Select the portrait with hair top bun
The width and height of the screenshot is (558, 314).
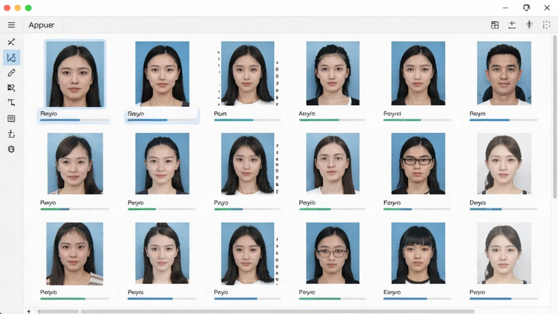click(x=162, y=253)
